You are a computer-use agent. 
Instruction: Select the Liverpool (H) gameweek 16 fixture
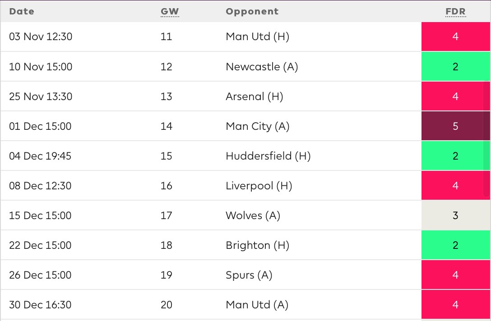point(245,186)
